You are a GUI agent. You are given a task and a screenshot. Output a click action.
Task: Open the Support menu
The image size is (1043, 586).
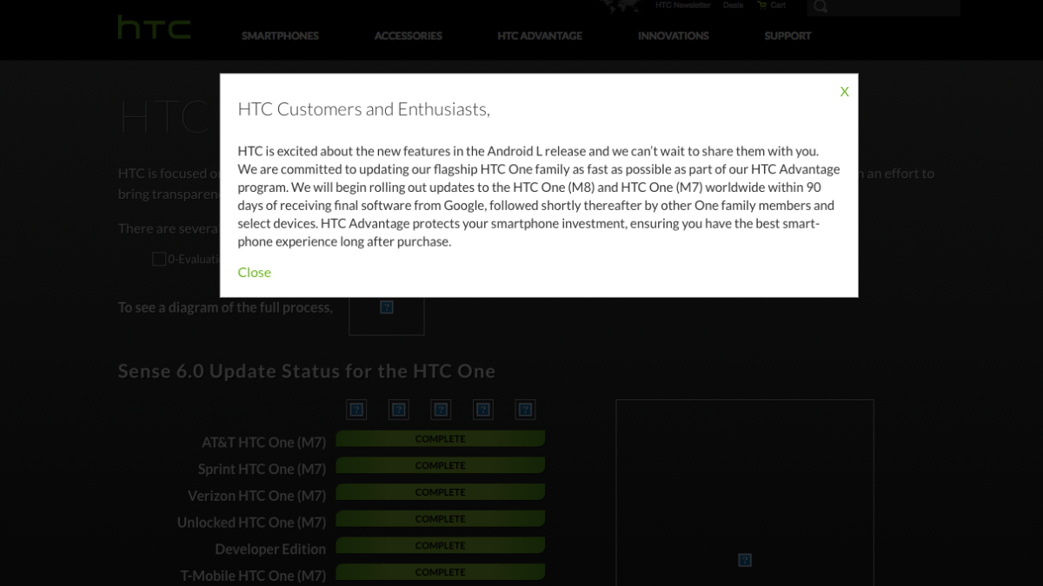(787, 36)
